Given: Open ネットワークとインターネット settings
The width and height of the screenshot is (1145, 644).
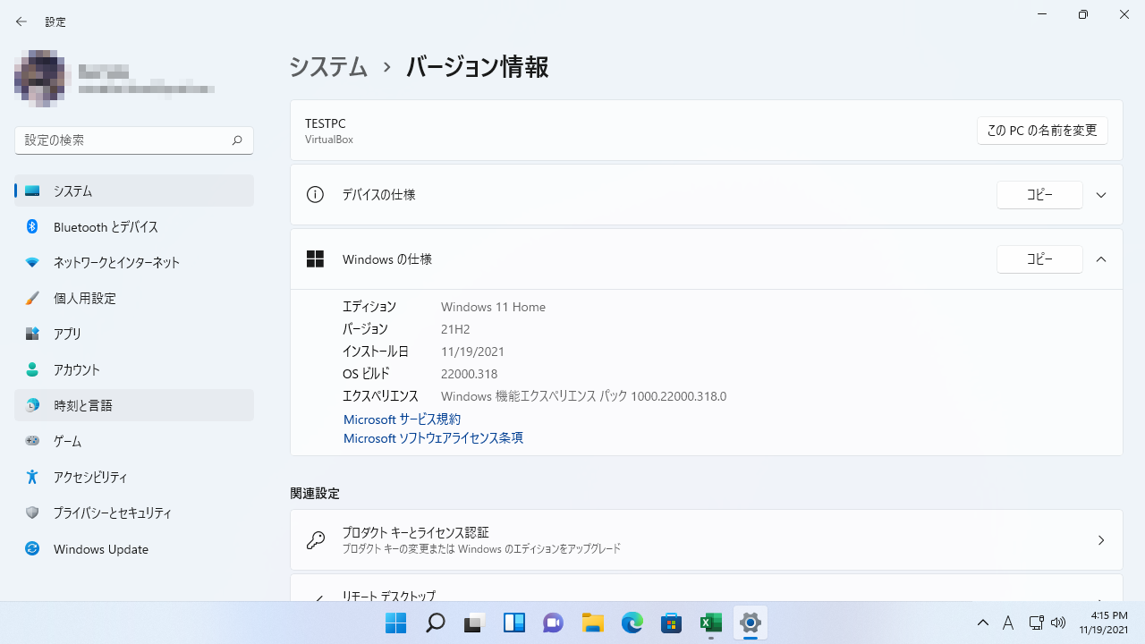Looking at the screenshot, I should tap(116, 263).
